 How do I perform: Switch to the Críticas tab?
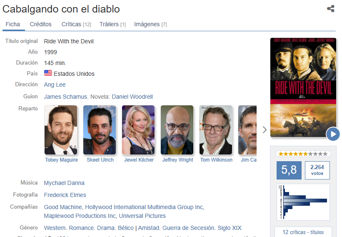[76, 24]
